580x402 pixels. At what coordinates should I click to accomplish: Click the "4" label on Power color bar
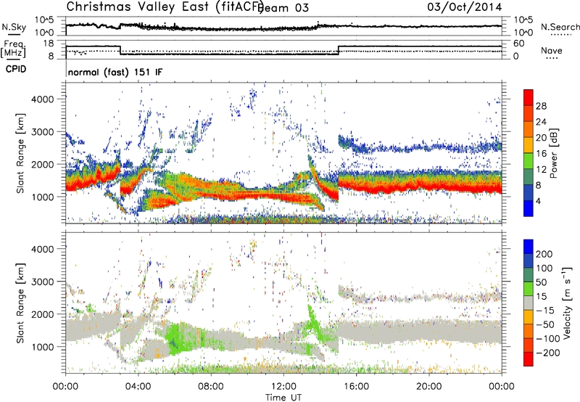coord(539,201)
